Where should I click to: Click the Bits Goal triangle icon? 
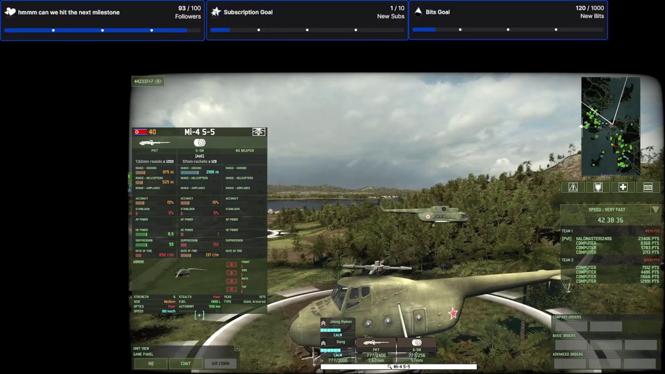tap(418, 11)
